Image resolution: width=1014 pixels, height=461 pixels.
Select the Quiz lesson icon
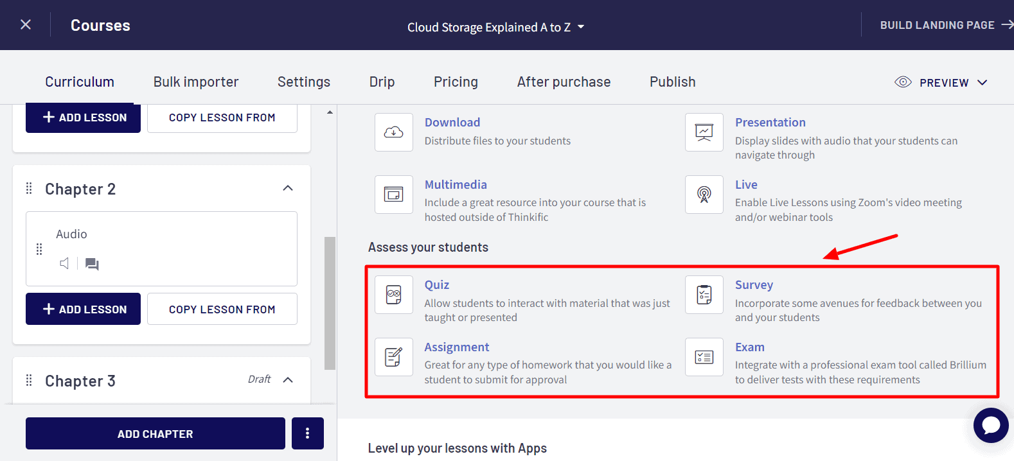point(393,295)
